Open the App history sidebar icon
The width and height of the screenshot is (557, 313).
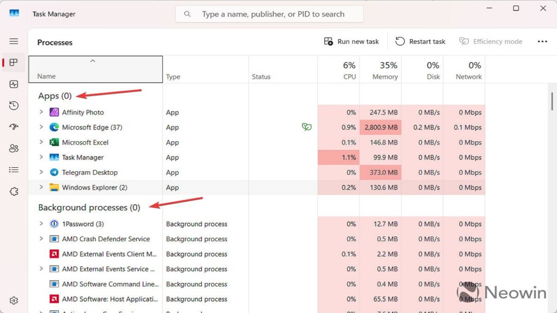tap(14, 105)
